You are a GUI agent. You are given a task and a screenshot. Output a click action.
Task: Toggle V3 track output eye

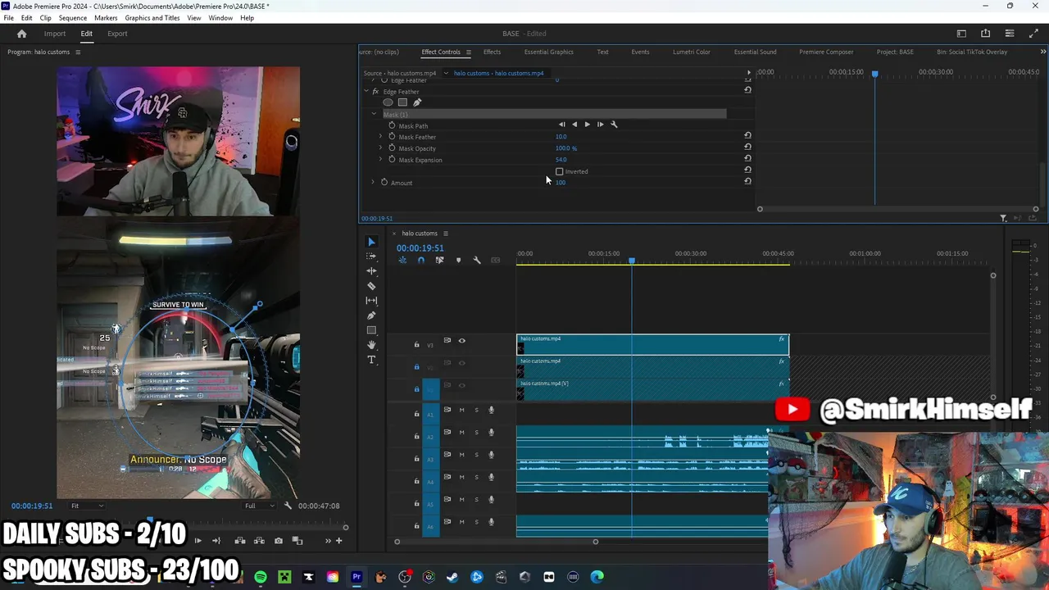click(461, 341)
